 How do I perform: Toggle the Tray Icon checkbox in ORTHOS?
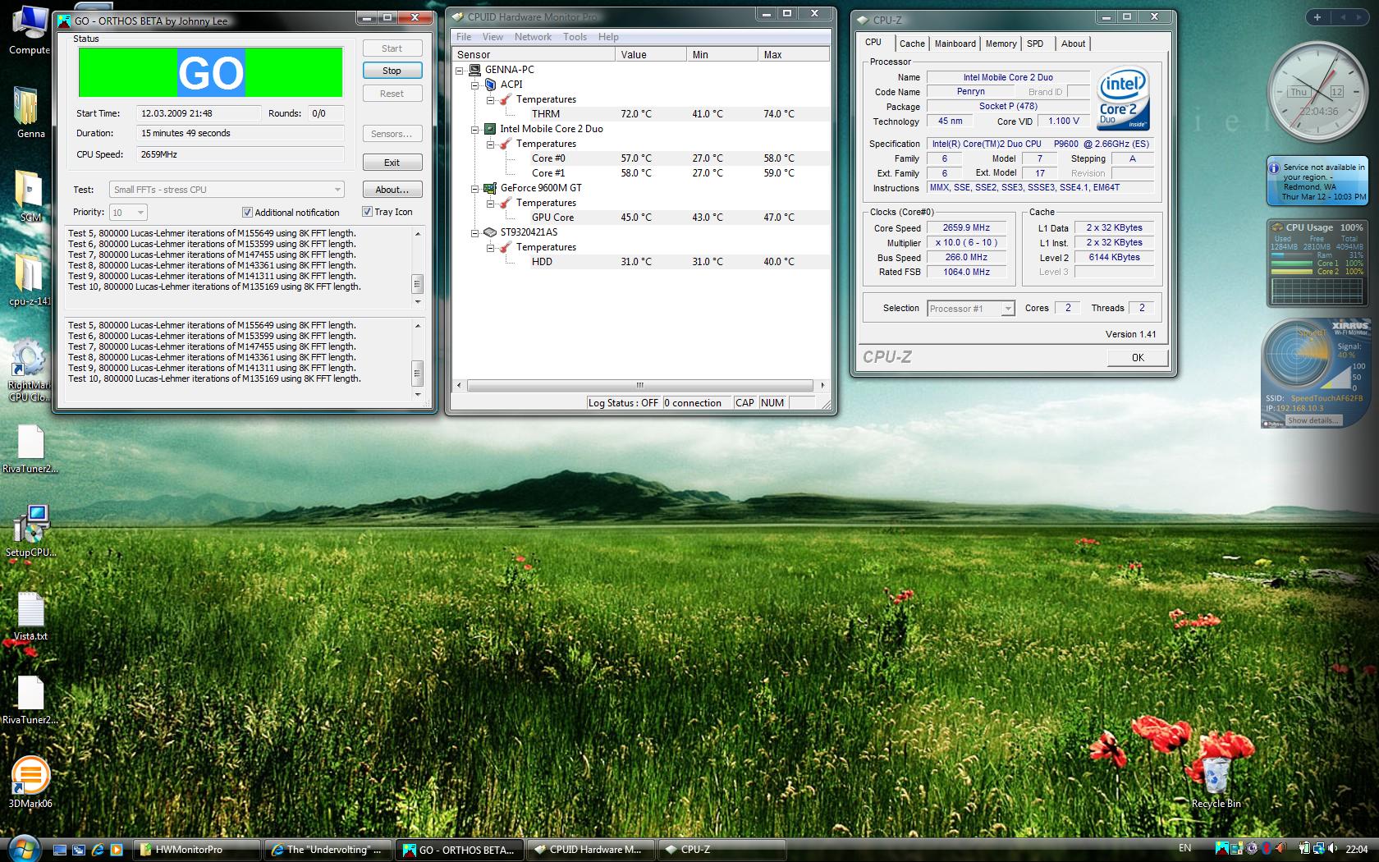pyautogui.click(x=368, y=212)
